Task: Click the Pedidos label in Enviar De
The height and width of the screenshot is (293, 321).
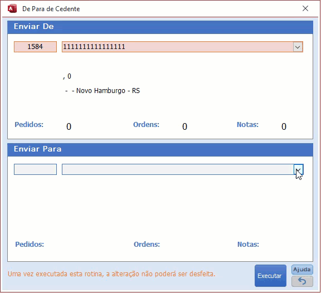Action: pyautogui.click(x=29, y=124)
